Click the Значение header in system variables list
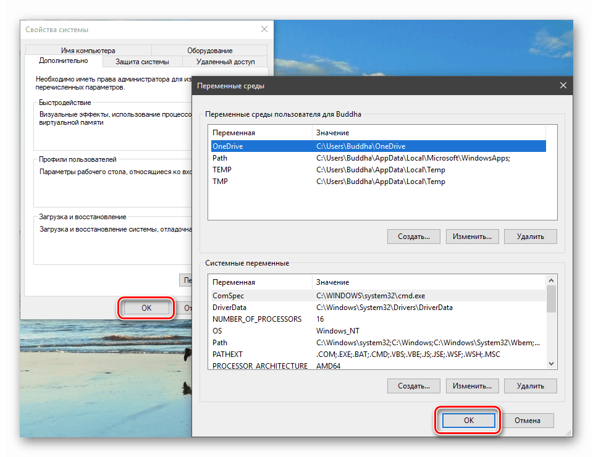 click(429, 282)
